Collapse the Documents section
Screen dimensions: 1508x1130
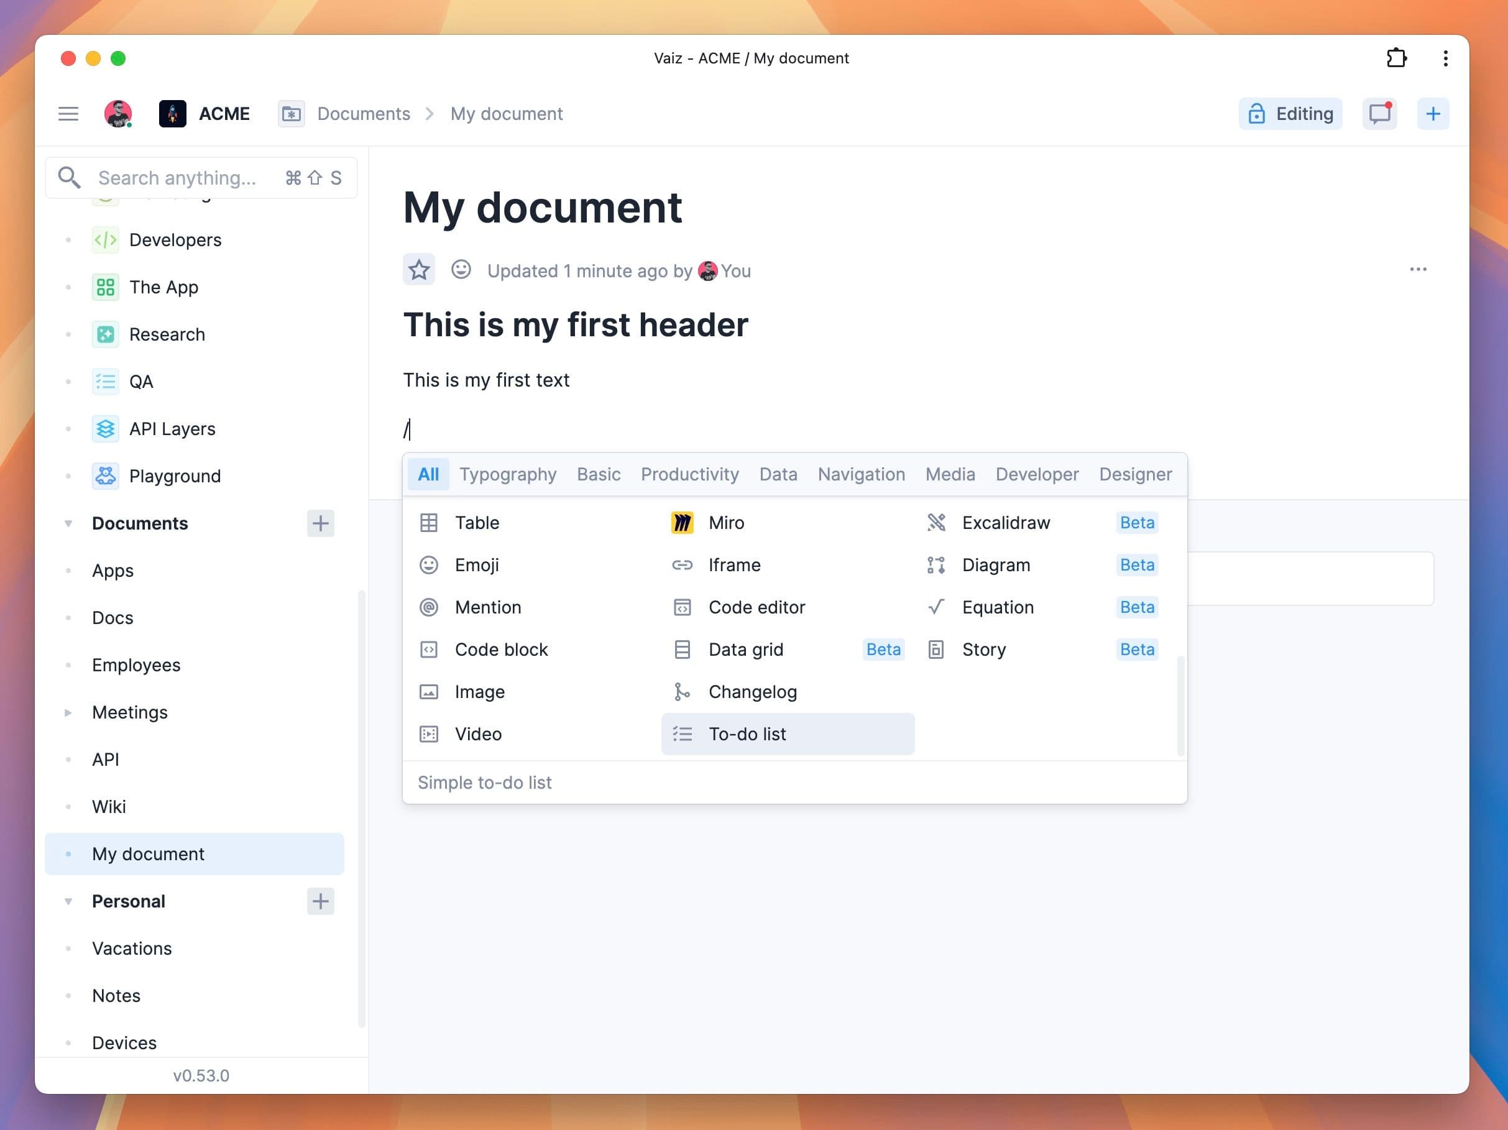point(68,523)
